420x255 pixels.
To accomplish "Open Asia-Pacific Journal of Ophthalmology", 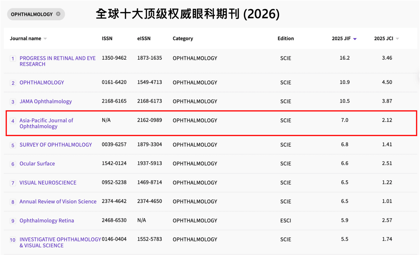I will coord(46,123).
